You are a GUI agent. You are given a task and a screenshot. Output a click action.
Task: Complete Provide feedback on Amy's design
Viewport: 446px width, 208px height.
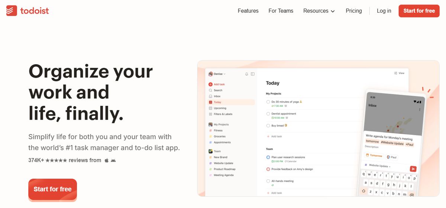click(x=268, y=169)
